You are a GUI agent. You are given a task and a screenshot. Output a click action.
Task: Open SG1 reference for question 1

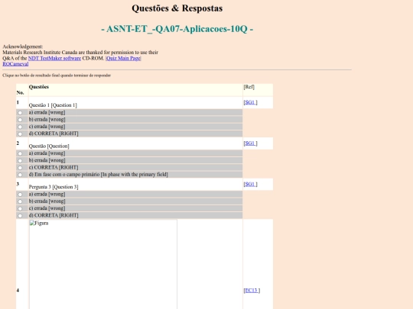(x=250, y=102)
